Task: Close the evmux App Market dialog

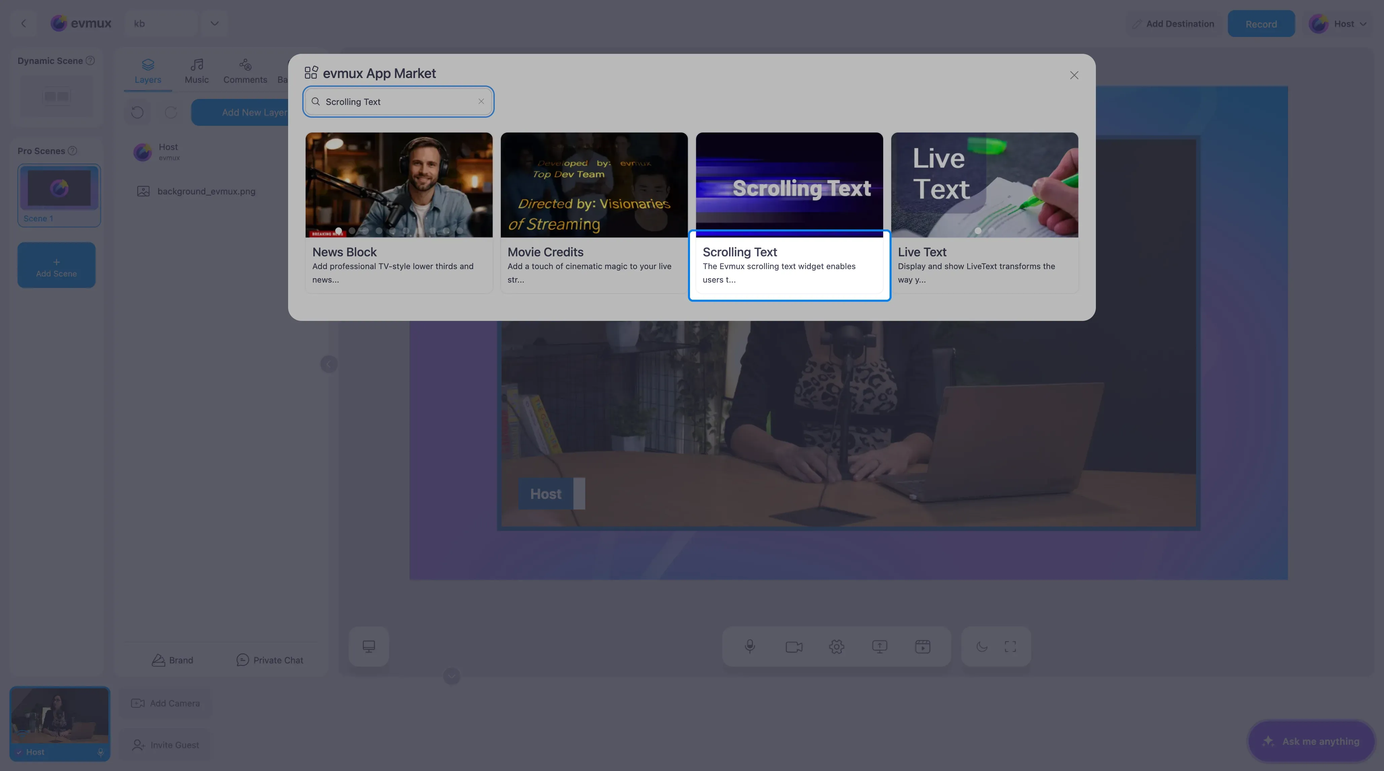Action: tap(1073, 75)
